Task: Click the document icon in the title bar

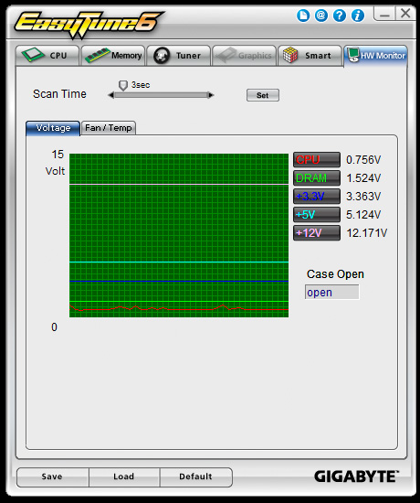Action: pos(303,15)
